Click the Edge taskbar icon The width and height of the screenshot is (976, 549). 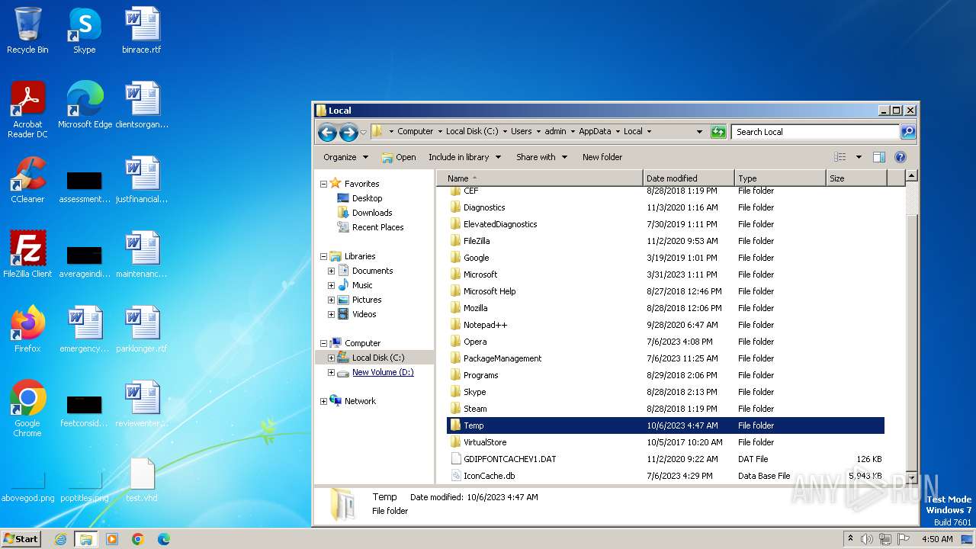(x=164, y=539)
